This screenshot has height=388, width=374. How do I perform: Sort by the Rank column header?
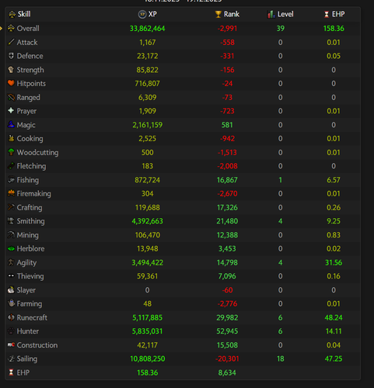click(x=232, y=14)
